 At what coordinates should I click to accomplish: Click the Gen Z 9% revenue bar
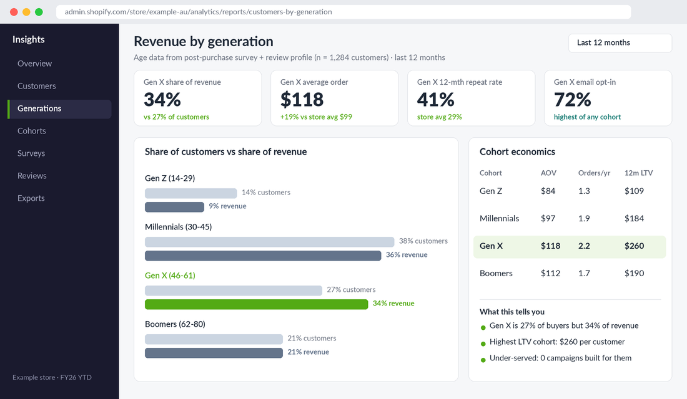click(x=174, y=207)
